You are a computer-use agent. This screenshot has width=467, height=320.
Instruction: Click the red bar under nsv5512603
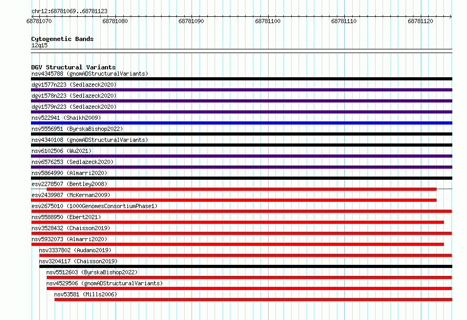click(x=249, y=277)
